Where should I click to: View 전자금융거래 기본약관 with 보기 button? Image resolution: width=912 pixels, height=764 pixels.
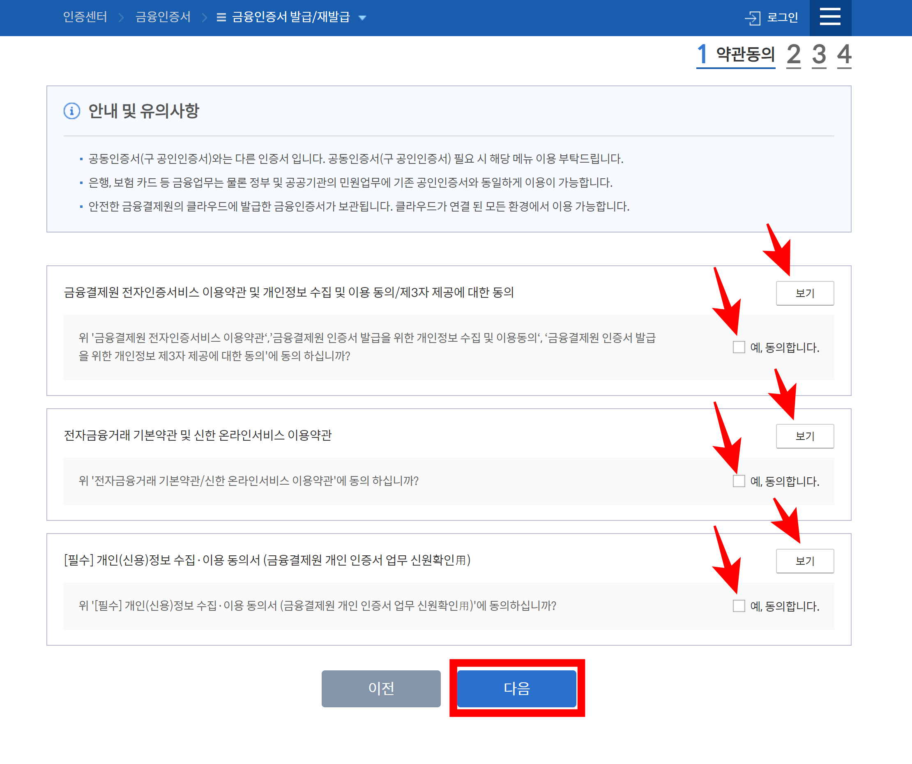pyautogui.click(x=804, y=436)
